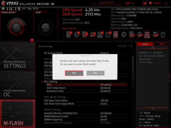Screen dimensions: 171x128
Task: Select legacy CD/DVD boot device
Action: pos(124,35)
